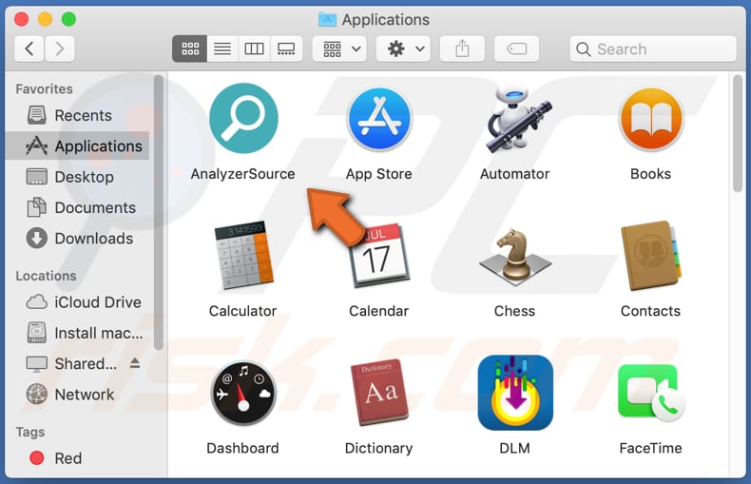Switch to icon view
The height and width of the screenshot is (484, 751).
190,48
